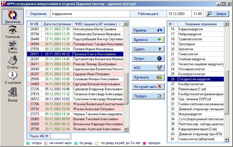Click the Запрос magnifier button
Viewport: 233px width, 147px height.
[x=217, y=14]
